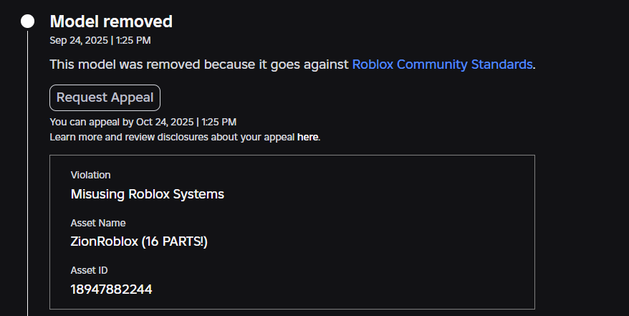Select the asset ID number 18947882244
This screenshot has height=316, width=629.
(x=111, y=289)
